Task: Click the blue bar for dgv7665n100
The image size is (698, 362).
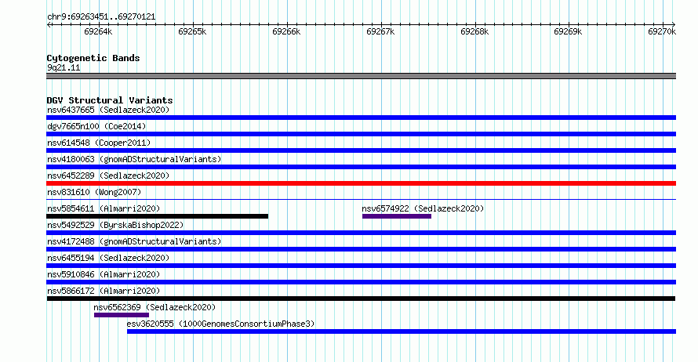Action: click(361, 134)
